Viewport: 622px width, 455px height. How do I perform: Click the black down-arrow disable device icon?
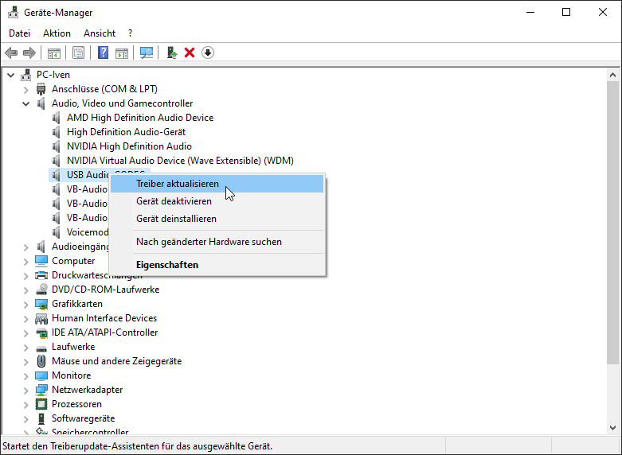click(x=208, y=52)
